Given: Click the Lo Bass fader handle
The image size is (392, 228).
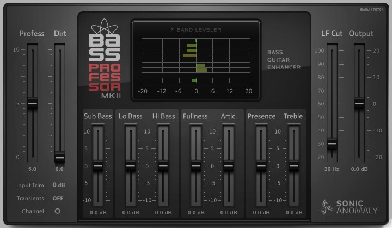Looking at the screenshot, I should (131, 166).
